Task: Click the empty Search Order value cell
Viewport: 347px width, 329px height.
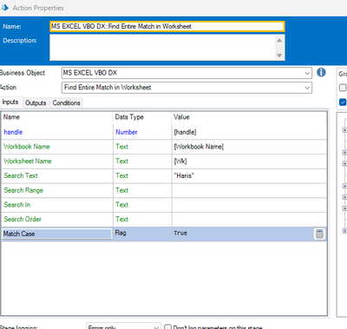Action: point(249,219)
